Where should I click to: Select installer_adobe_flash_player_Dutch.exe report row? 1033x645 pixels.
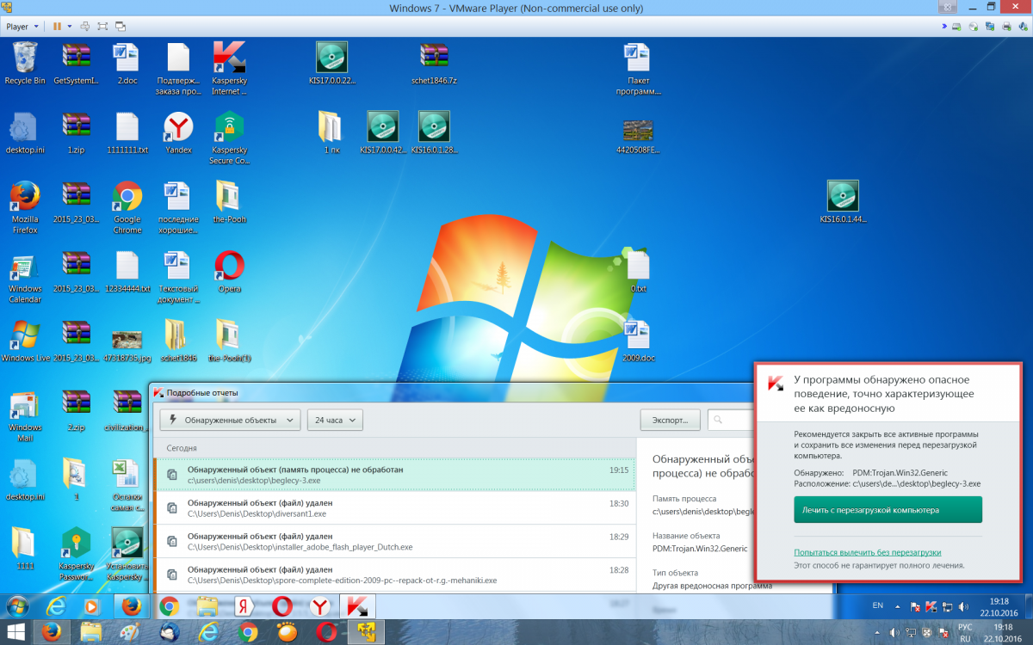pyautogui.click(x=394, y=541)
